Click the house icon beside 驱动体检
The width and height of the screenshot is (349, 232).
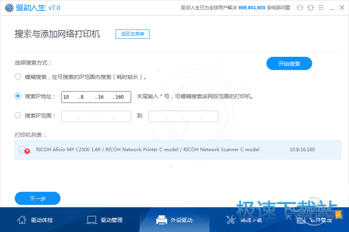tap(22, 220)
